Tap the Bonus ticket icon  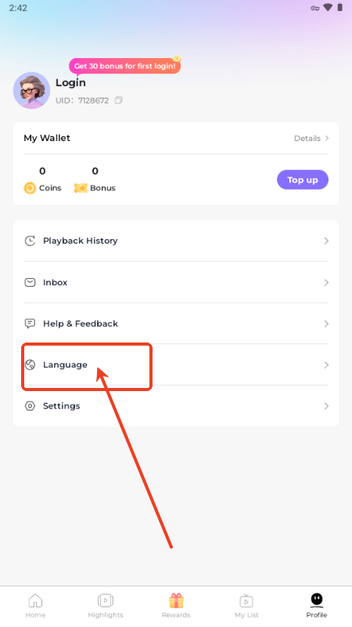click(x=81, y=188)
